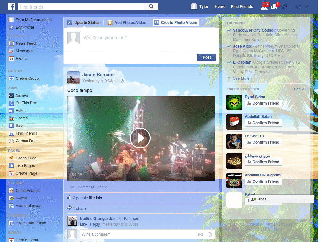Open the José Aldo trending topic
Screen dimensions: 322x242
(x=242, y=46)
